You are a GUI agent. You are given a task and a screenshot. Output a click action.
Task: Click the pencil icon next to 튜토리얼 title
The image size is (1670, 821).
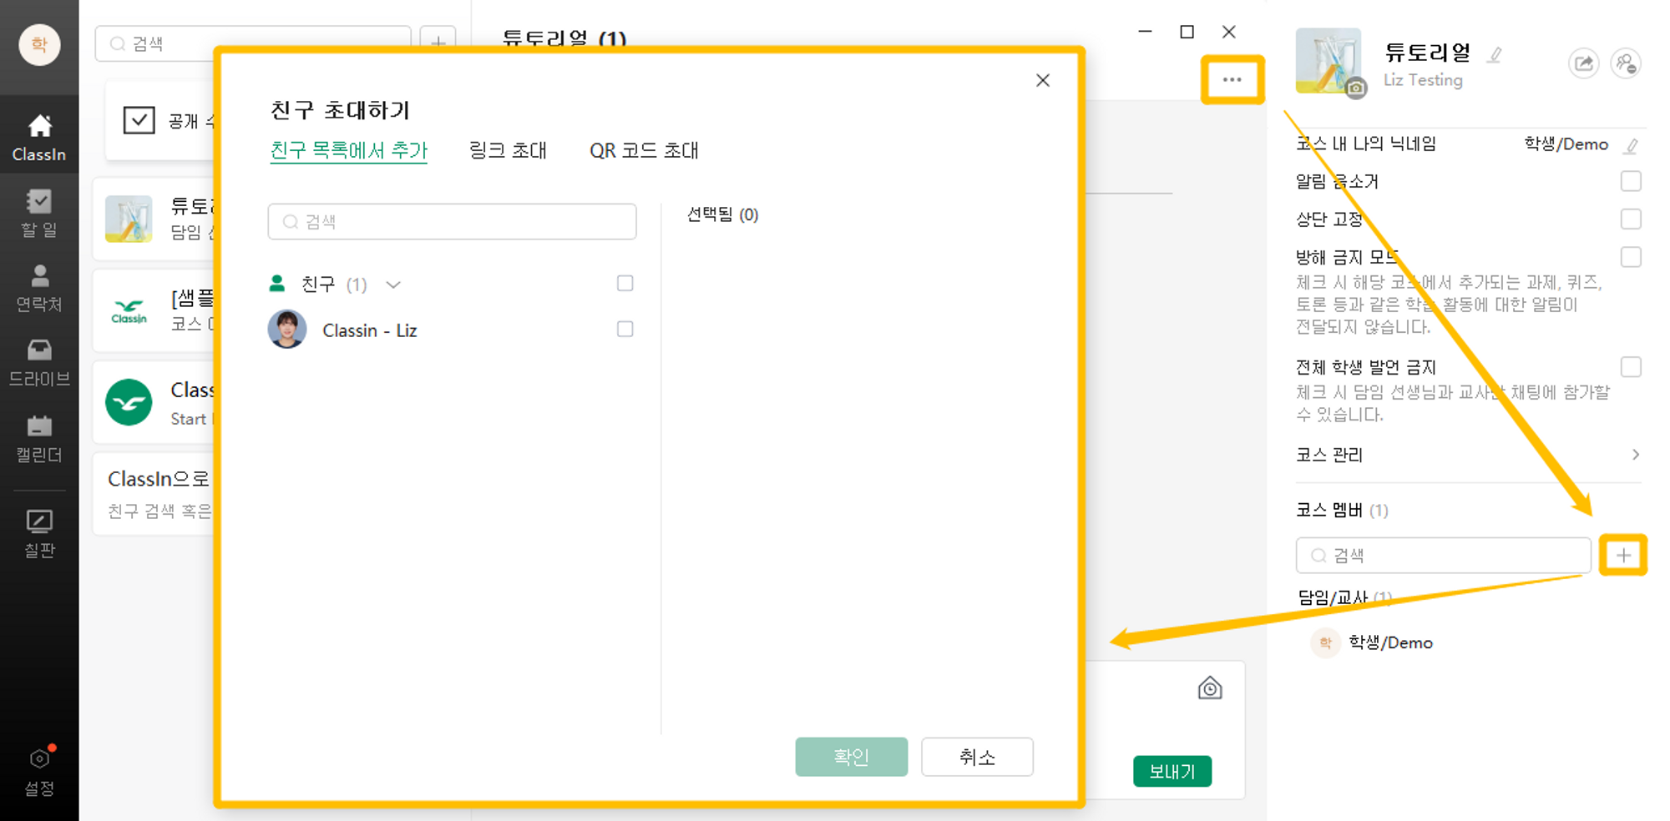click(x=1495, y=55)
